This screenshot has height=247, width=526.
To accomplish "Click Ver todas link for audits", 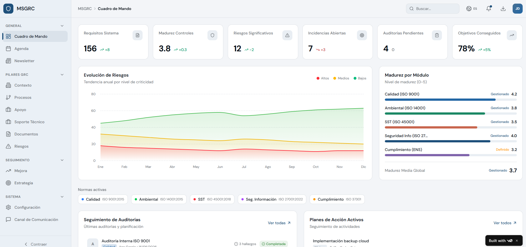I will (279, 223).
